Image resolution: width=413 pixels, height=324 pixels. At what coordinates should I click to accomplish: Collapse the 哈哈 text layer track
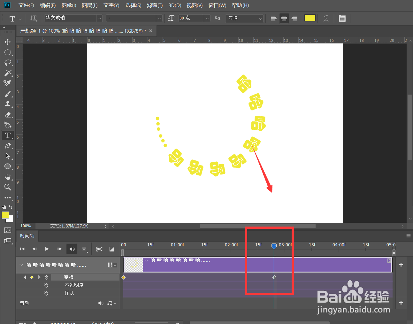pos(21,265)
